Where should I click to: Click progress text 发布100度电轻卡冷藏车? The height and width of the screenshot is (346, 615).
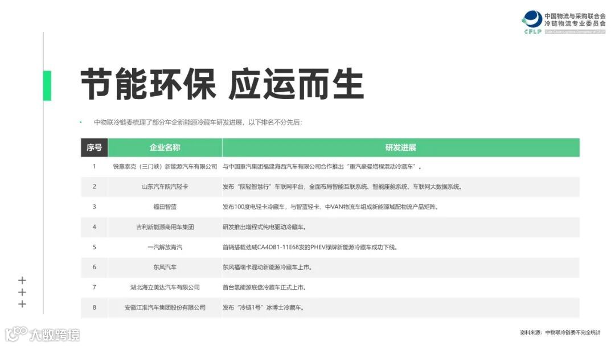pos(331,207)
